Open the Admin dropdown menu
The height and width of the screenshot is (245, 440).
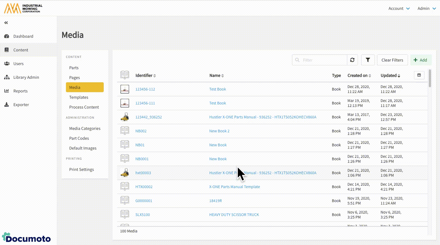[426, 8]
